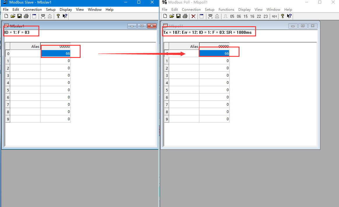Click function 16 write registers button
This screenshot has width=339, height=207.
pos(252,16)
